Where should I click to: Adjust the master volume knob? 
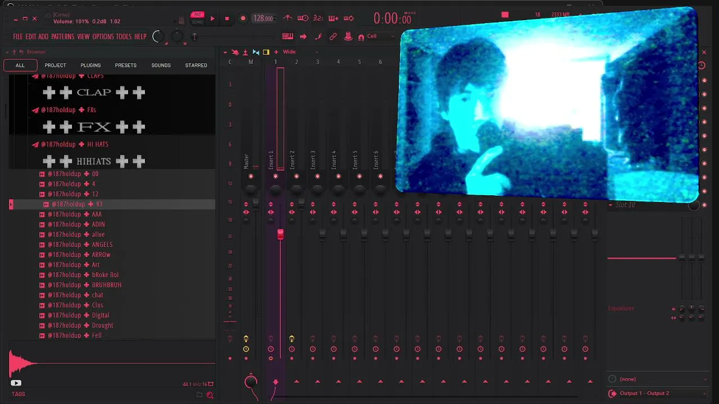tap(158, 37)
